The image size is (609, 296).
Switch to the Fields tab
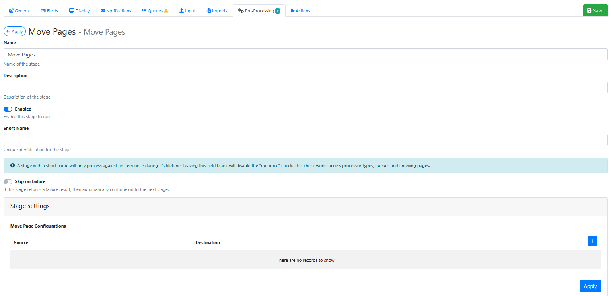click(x=49, y=11)
